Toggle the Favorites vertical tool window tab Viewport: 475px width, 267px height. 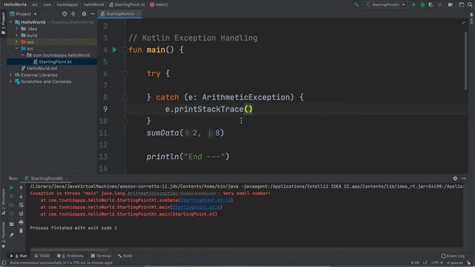(x=3, y=234)
